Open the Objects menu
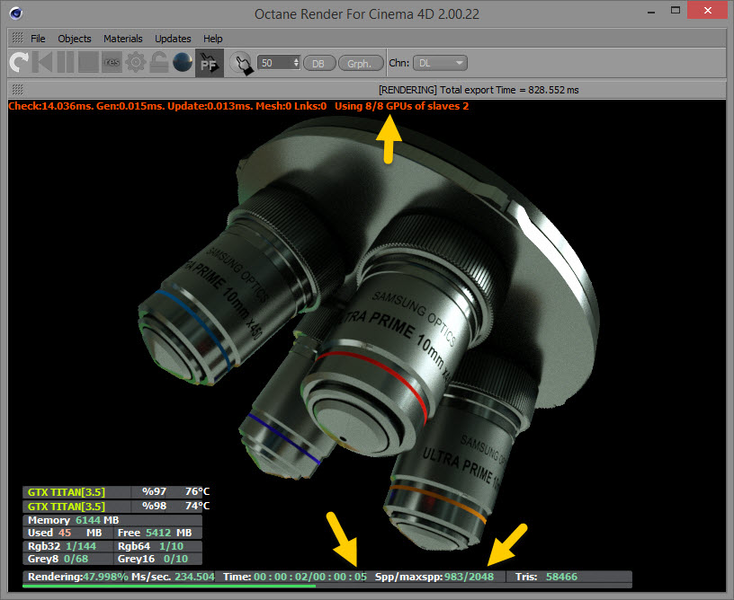 tap(75, 39)
